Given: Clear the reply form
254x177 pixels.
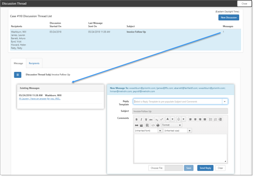Looking at the screenshot, I should pos(220,168).
